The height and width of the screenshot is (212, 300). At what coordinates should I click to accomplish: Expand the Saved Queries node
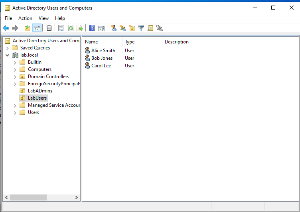8,48
